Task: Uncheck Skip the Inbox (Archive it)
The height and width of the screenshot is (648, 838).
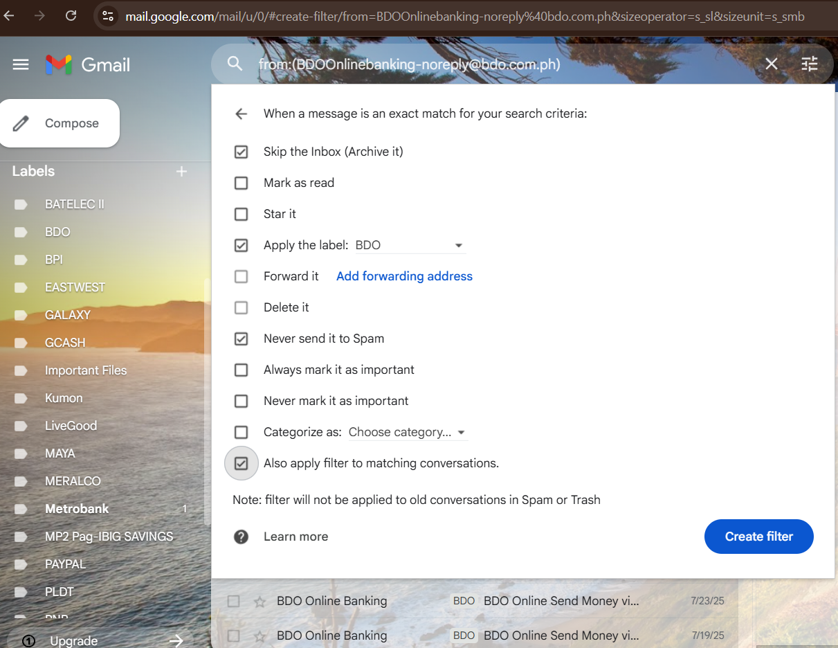Action: coord(241,152)
